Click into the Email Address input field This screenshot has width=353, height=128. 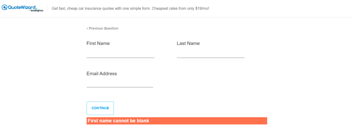point(120,83)
